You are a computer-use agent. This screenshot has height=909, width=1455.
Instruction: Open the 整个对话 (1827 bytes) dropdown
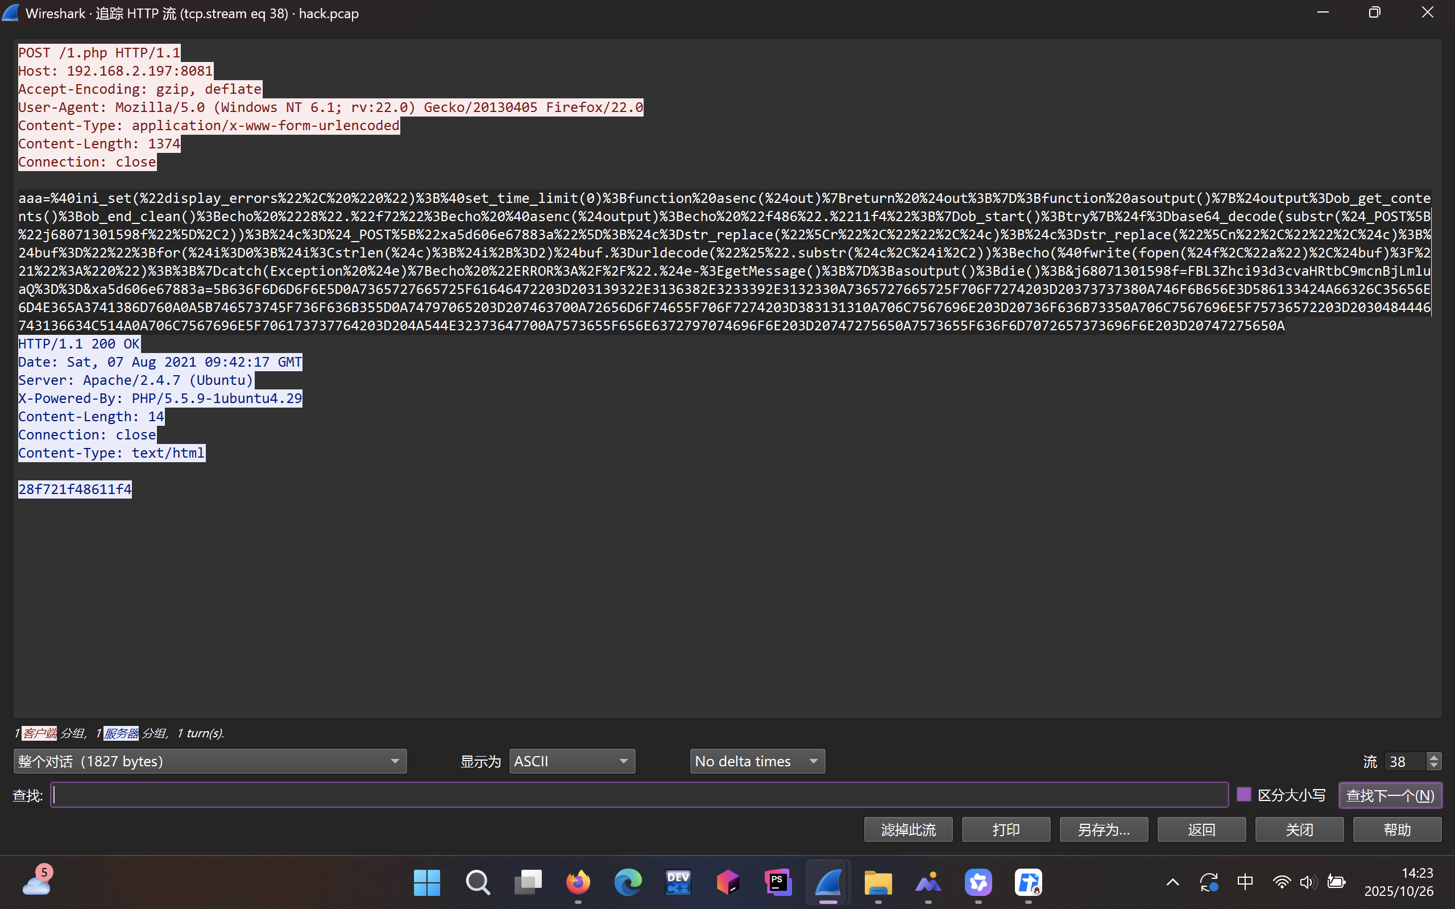point(210,761)
